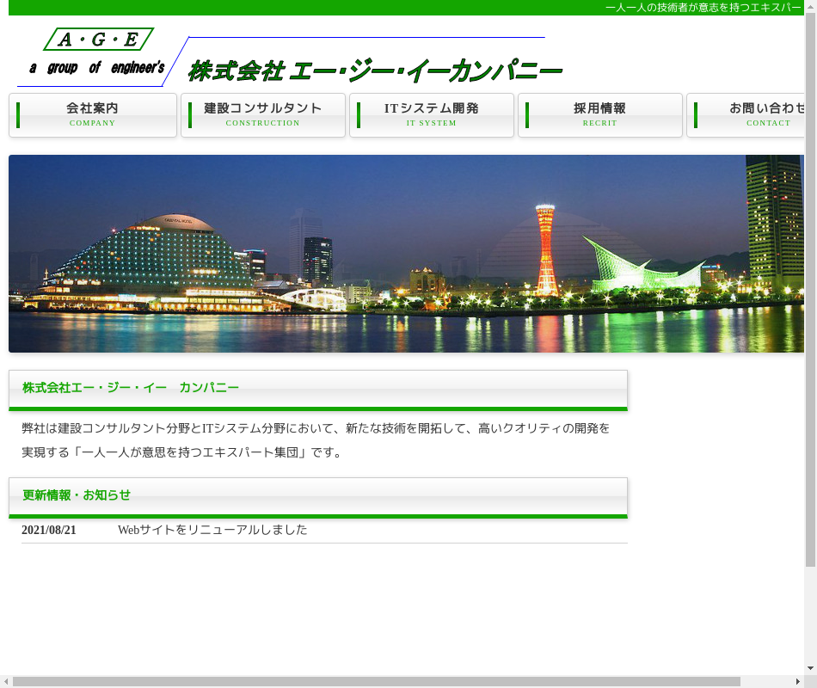Click the Webサイトをリニューアルしました news entry
The image size is (817, 688).
212,530
